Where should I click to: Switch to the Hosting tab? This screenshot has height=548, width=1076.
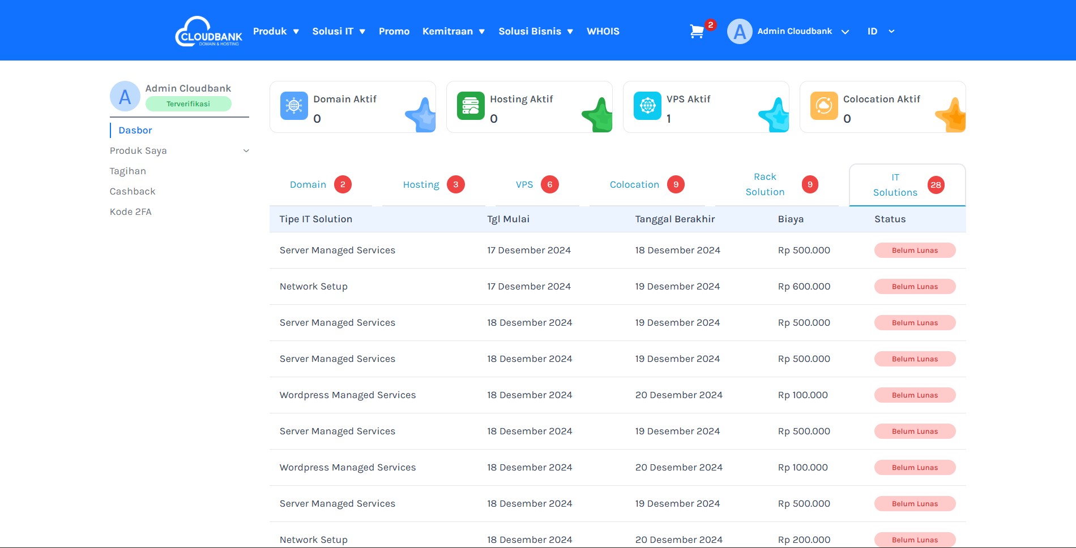421,185
